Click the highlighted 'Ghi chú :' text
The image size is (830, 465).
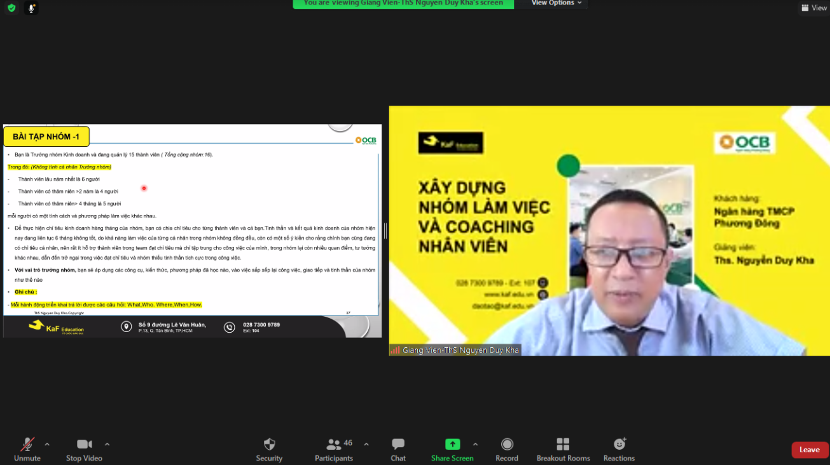pos(25,292)
